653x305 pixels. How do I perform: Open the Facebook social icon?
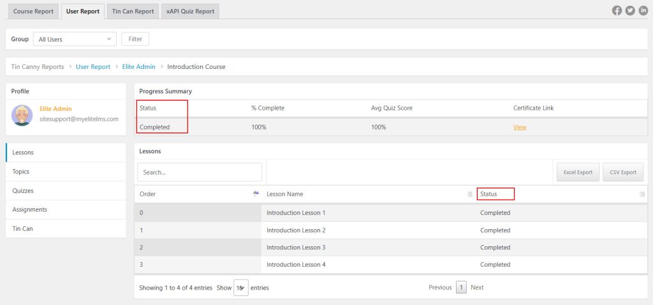(617, 11)
